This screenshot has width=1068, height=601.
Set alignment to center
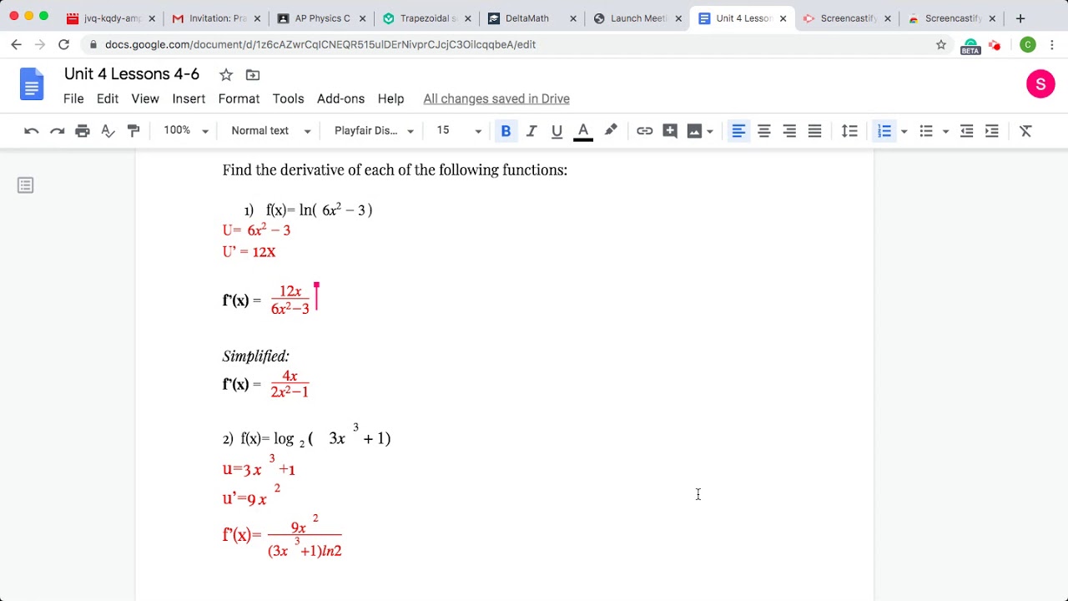click(763, 131)
